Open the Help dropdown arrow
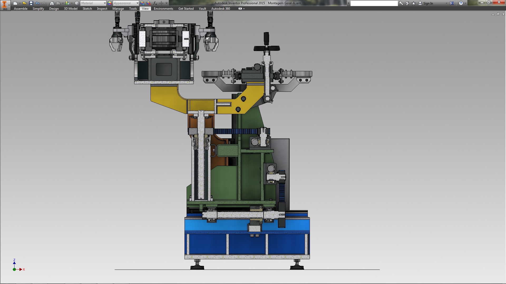 466,3
